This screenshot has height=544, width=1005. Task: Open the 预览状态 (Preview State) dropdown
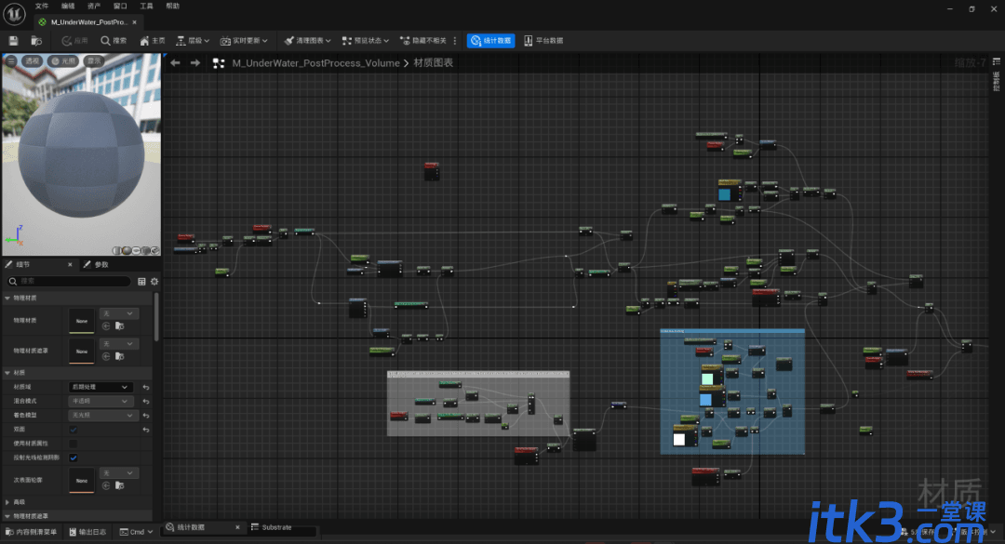pyautogui.click(x=366, y=40)
